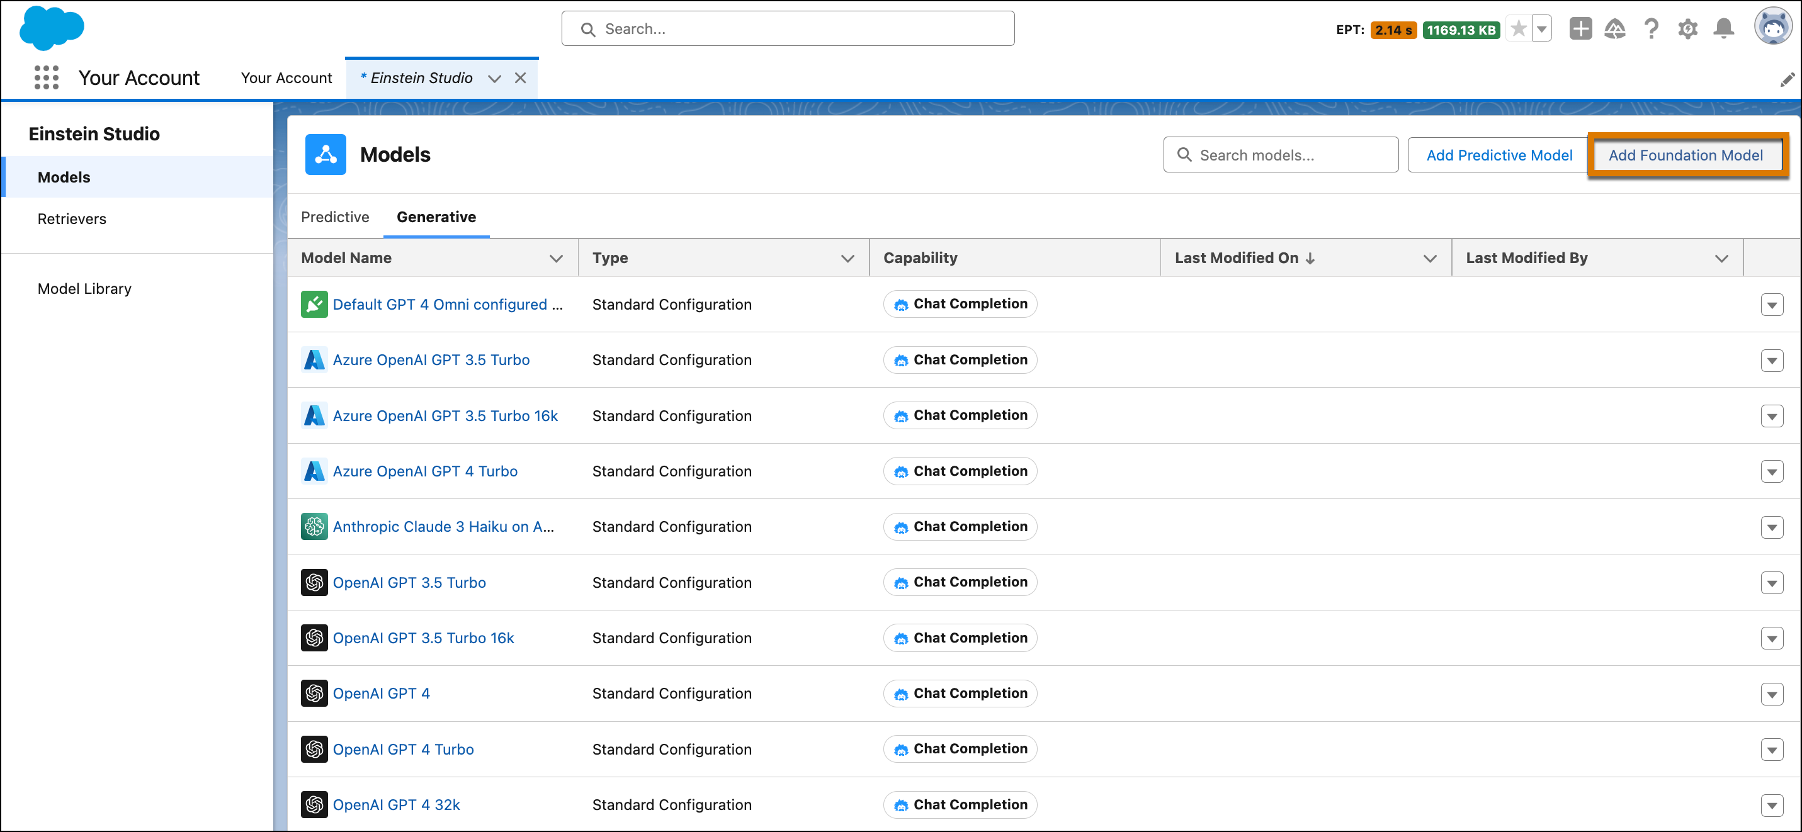This screenshot has width=1802, height=832.
Task: Open the OpenAI GPT 4 Turbo link
Action: [x=403, y=749]
